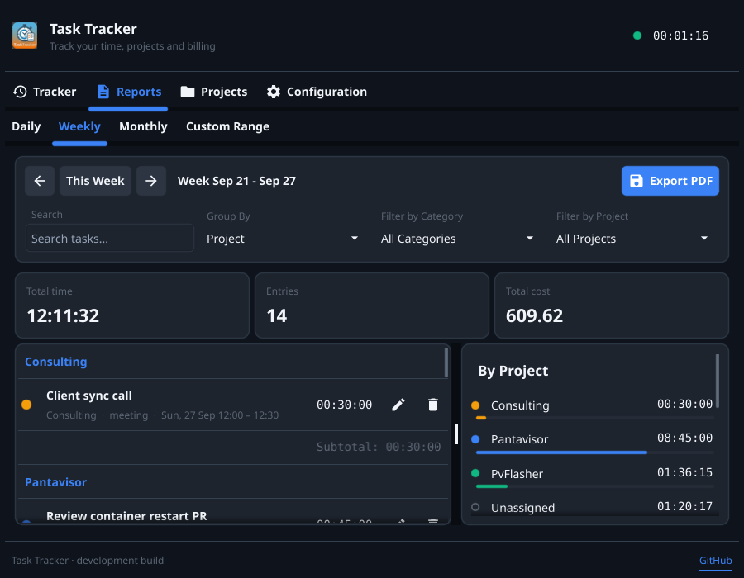Click the panel splitter handle

456,434
